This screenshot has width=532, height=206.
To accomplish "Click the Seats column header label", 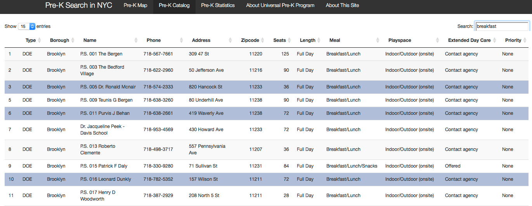I will tap(279, 40).
